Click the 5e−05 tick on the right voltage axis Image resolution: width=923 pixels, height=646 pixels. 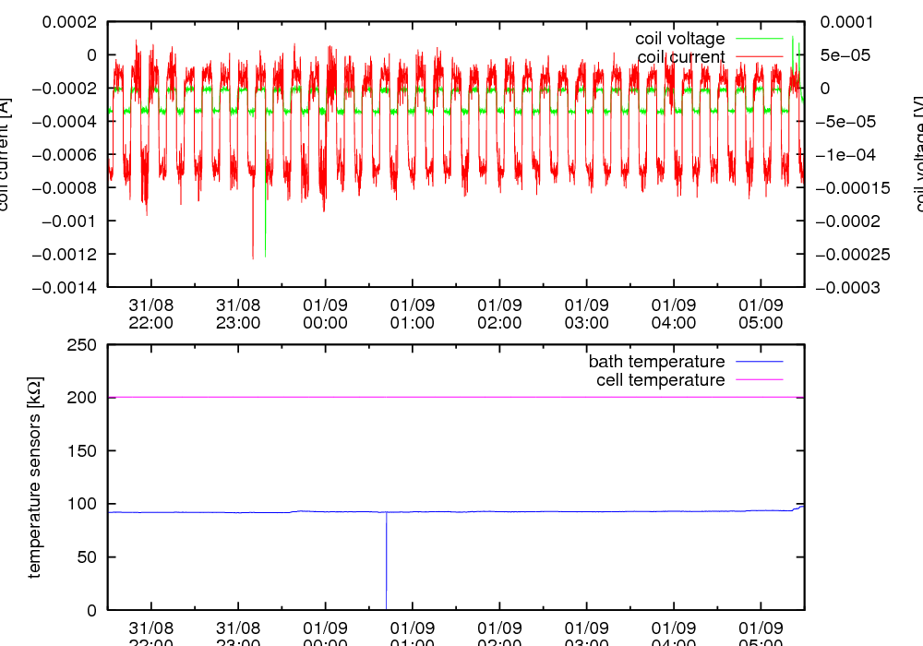pyautogui.click(x=847, y=55)
